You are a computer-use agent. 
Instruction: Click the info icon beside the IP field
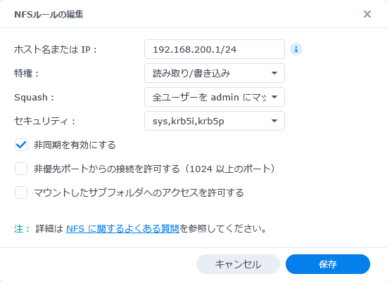[296, 49]
